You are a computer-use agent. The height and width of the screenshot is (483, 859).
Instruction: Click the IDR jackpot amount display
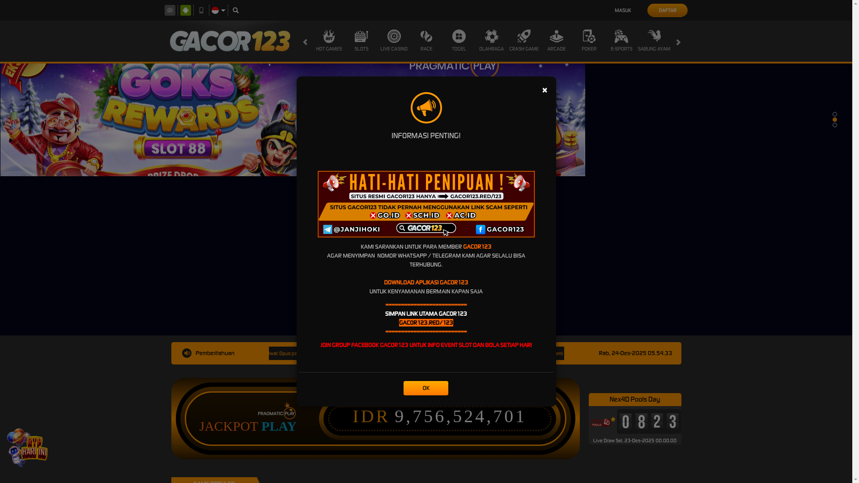tap(439, 416)
